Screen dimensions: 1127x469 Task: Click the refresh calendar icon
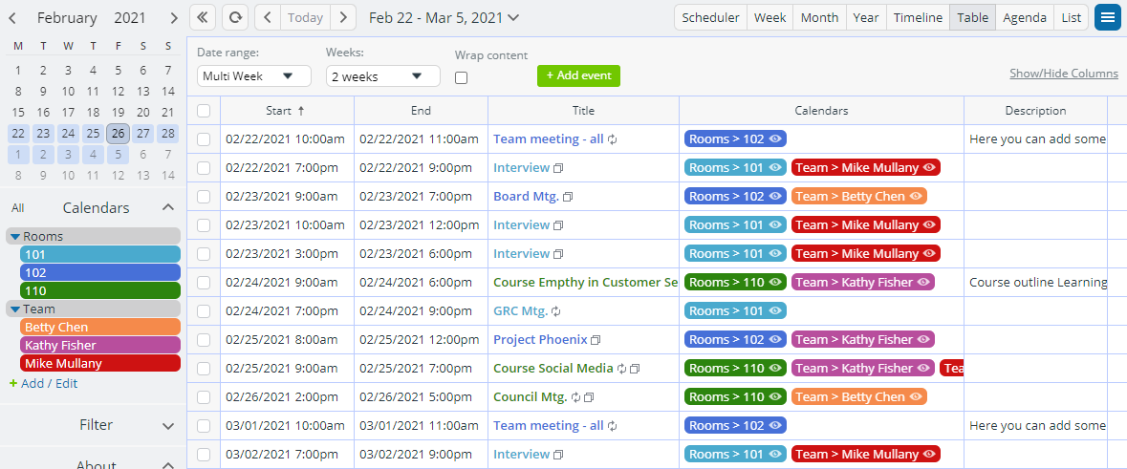click(x=235, y=17)
